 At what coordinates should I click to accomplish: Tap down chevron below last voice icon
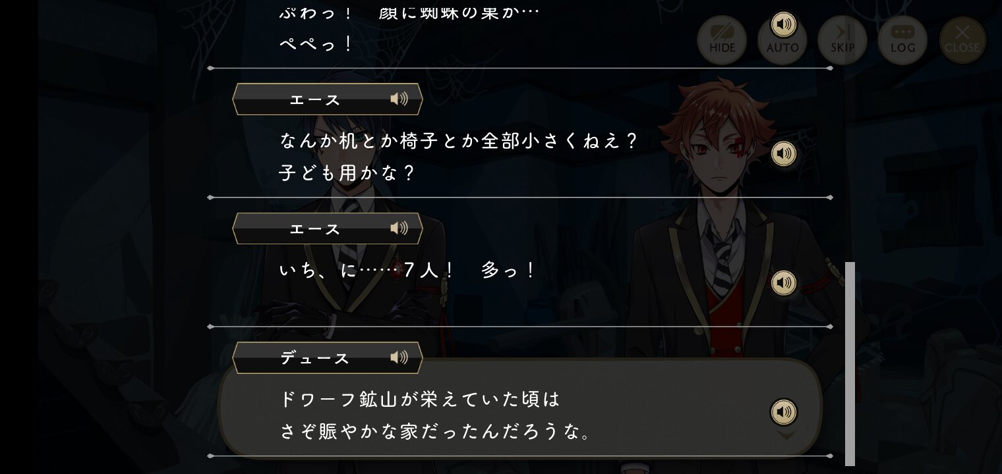(784, 434)
